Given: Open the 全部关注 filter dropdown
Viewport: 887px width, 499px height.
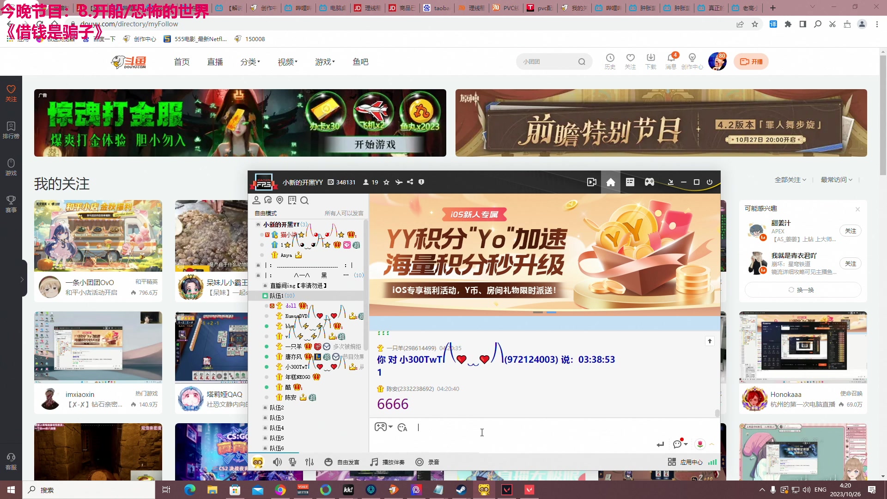Looking at the screenshot, I should [790, 180].
